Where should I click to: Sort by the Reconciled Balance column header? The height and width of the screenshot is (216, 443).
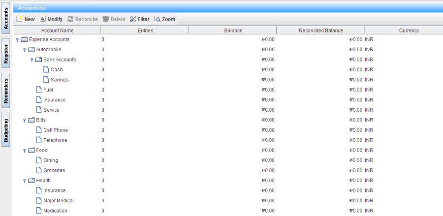pos(320,31)
